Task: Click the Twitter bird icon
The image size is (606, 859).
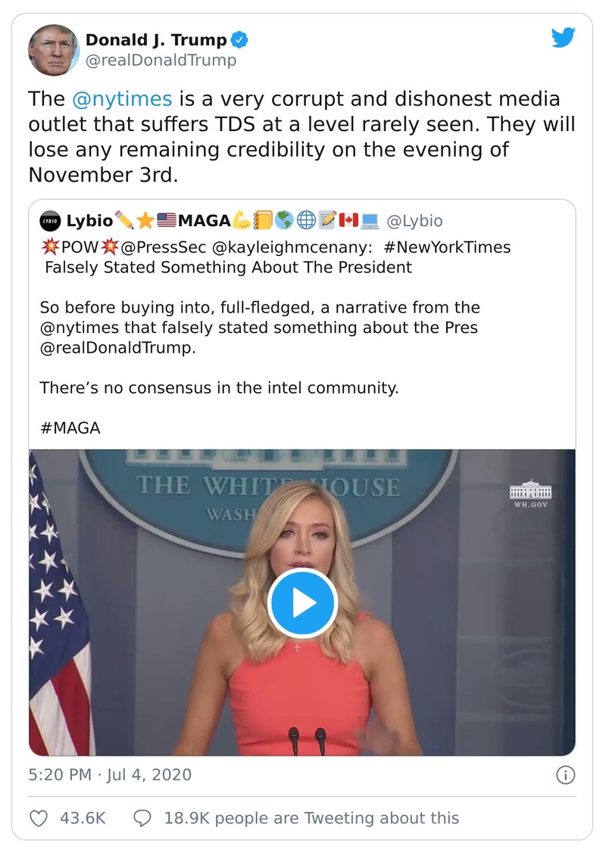Action: pyautogui.click(x=564, y=36)
